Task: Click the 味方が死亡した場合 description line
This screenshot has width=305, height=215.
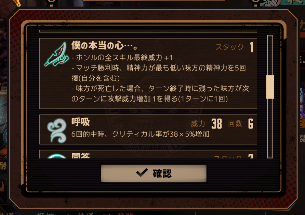Action: tap(160, 93)
